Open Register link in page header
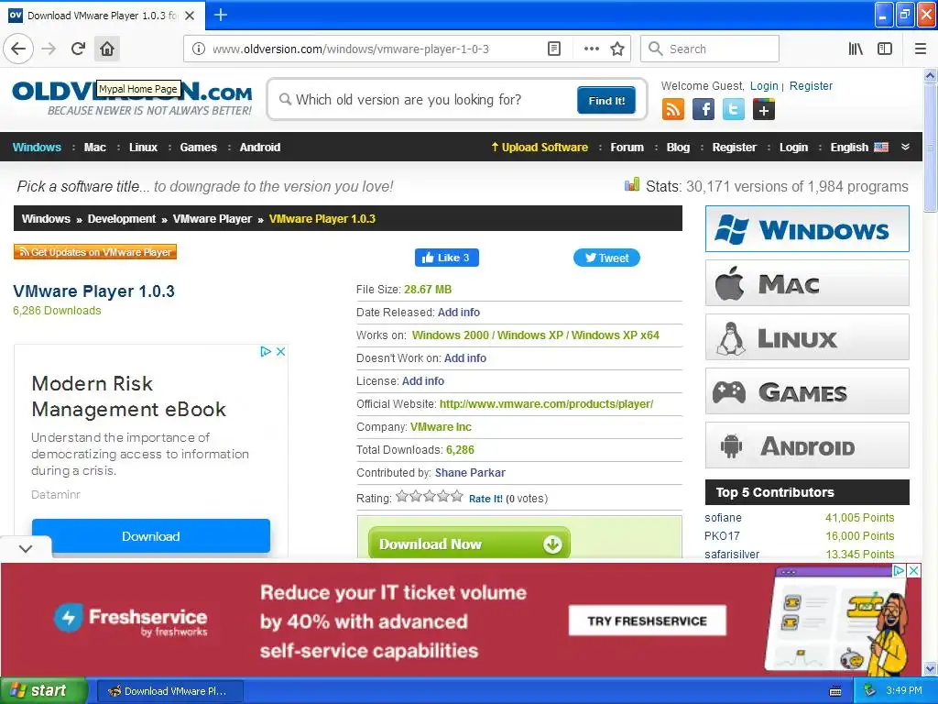This screenshot has width=938, height=704. pos(811,85)
